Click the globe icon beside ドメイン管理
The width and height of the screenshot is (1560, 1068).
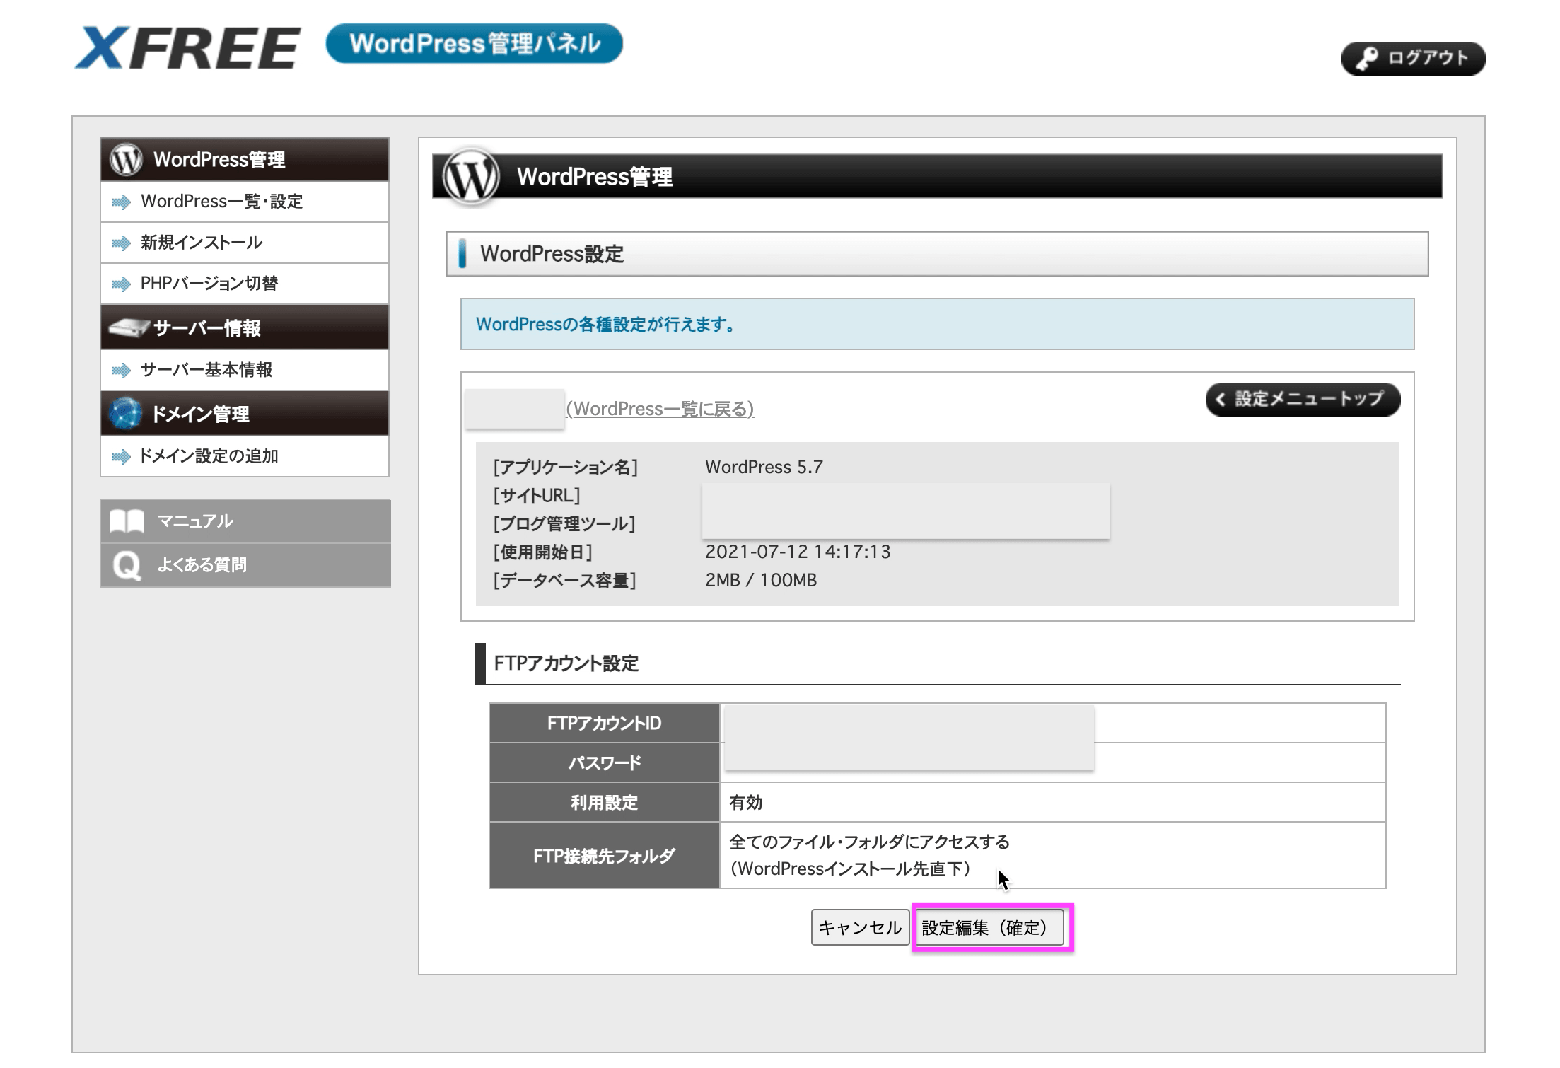pyautogui.click(x=126, y=414)
